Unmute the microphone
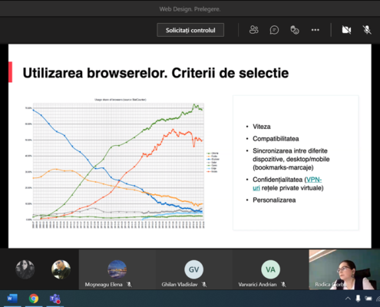 pyautogui.click(x=367, y=30)
